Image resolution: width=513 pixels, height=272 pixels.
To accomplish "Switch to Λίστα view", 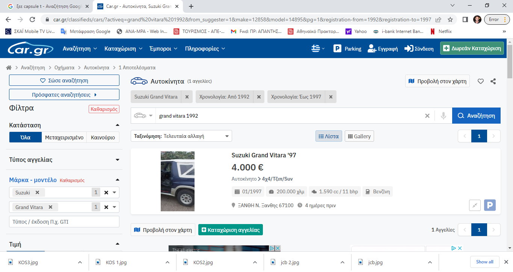I will point(329,136).
